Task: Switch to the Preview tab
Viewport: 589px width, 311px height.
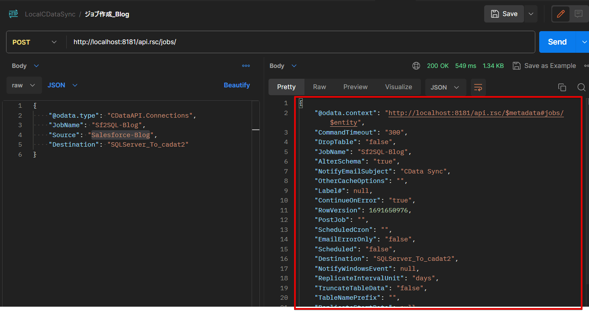Action: [x=355, y=87]
